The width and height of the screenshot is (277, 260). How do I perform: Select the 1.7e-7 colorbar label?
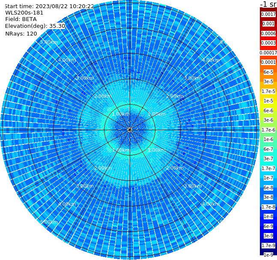[268, 168]
